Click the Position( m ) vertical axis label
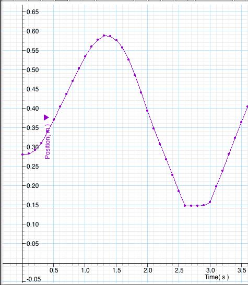Image resolution: width=248 pixels, height=285 pixels. click(48, 141)
